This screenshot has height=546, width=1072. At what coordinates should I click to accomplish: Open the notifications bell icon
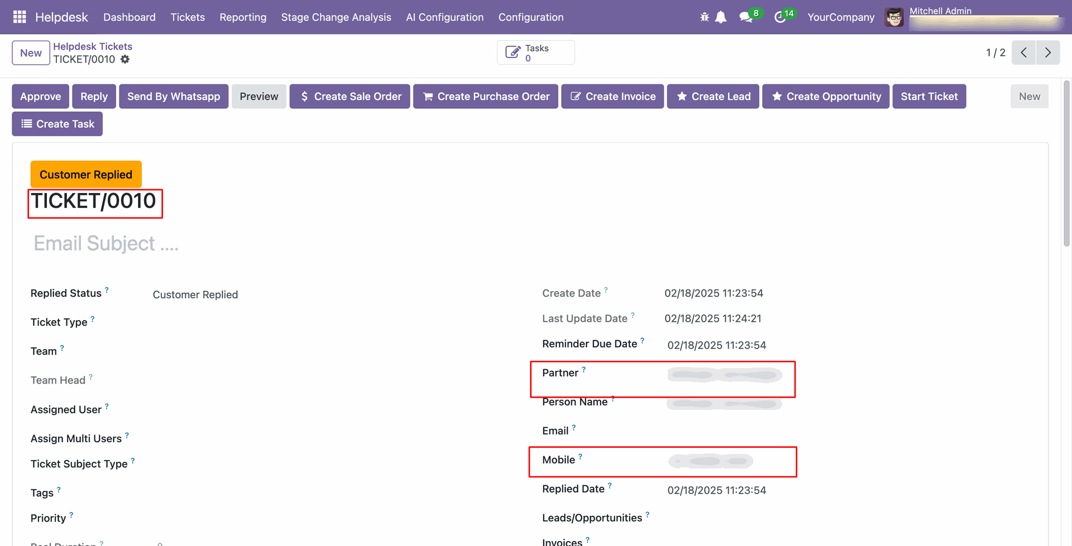[x=721, y=17]
